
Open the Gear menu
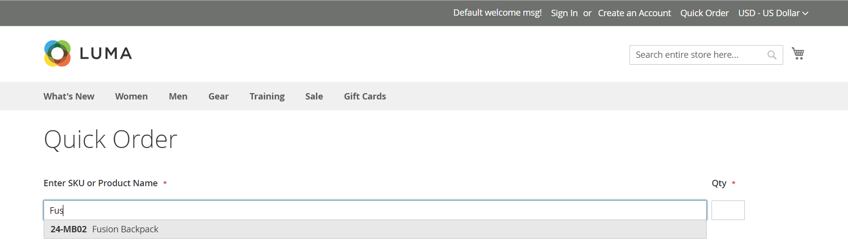point(219,97)
